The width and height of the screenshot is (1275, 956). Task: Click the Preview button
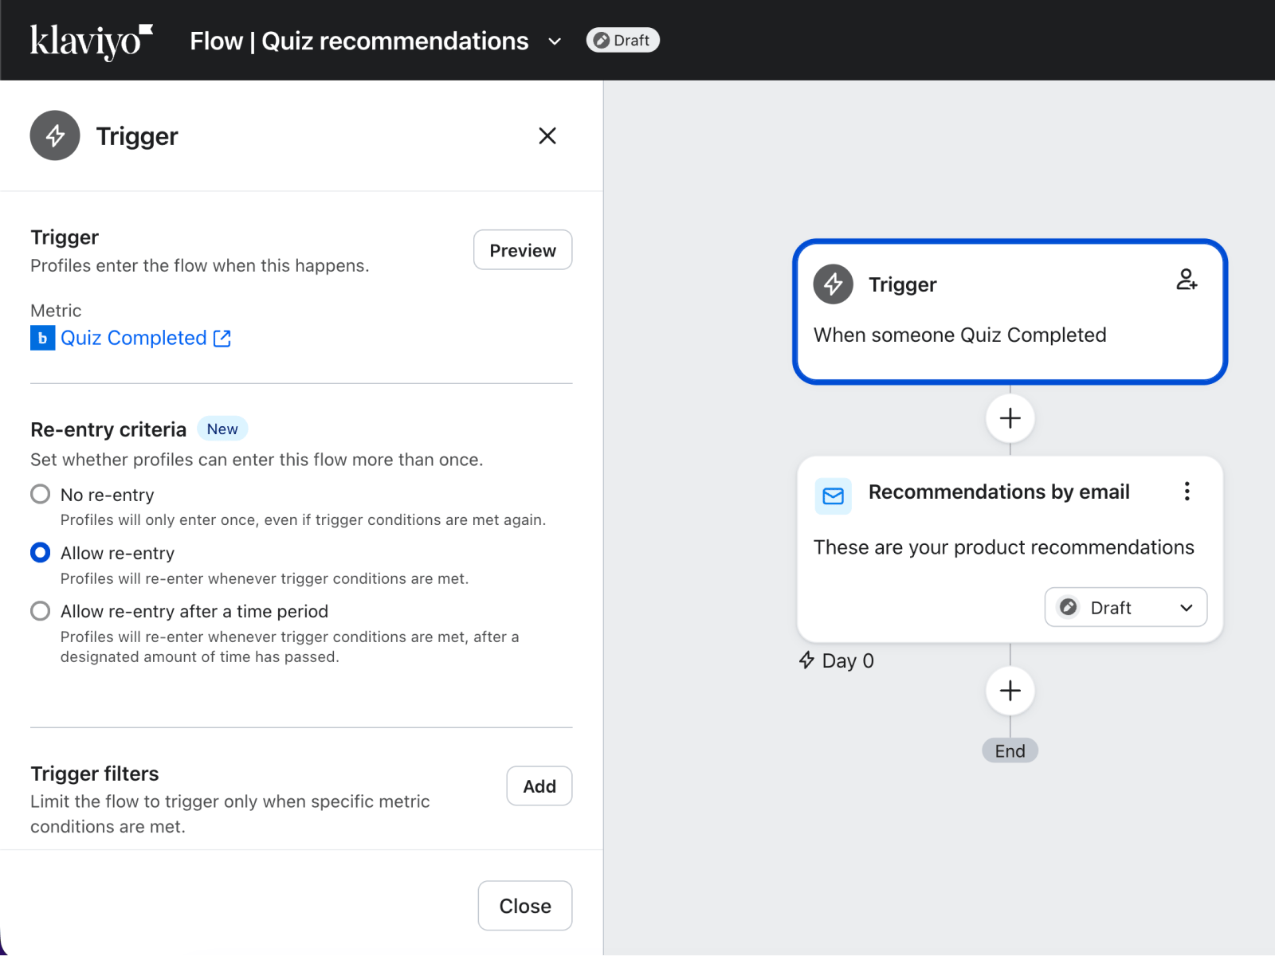pos(522,249)
